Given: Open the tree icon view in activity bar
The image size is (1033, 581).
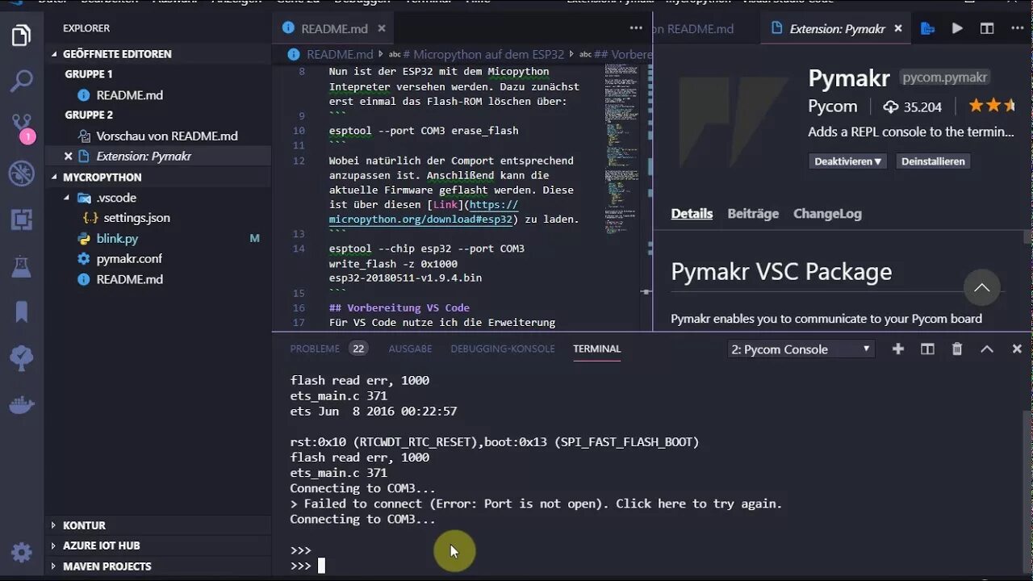Looking at the screenshot, I should click(x=22, y=357).
